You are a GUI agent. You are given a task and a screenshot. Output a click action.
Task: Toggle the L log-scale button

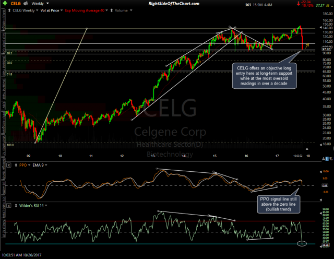[x=327, y=159]
